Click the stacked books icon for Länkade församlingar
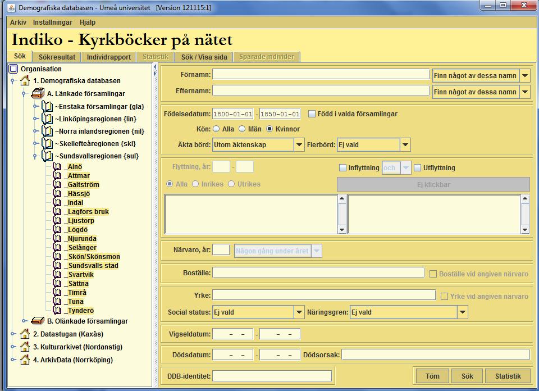 [x=38, y=93]
